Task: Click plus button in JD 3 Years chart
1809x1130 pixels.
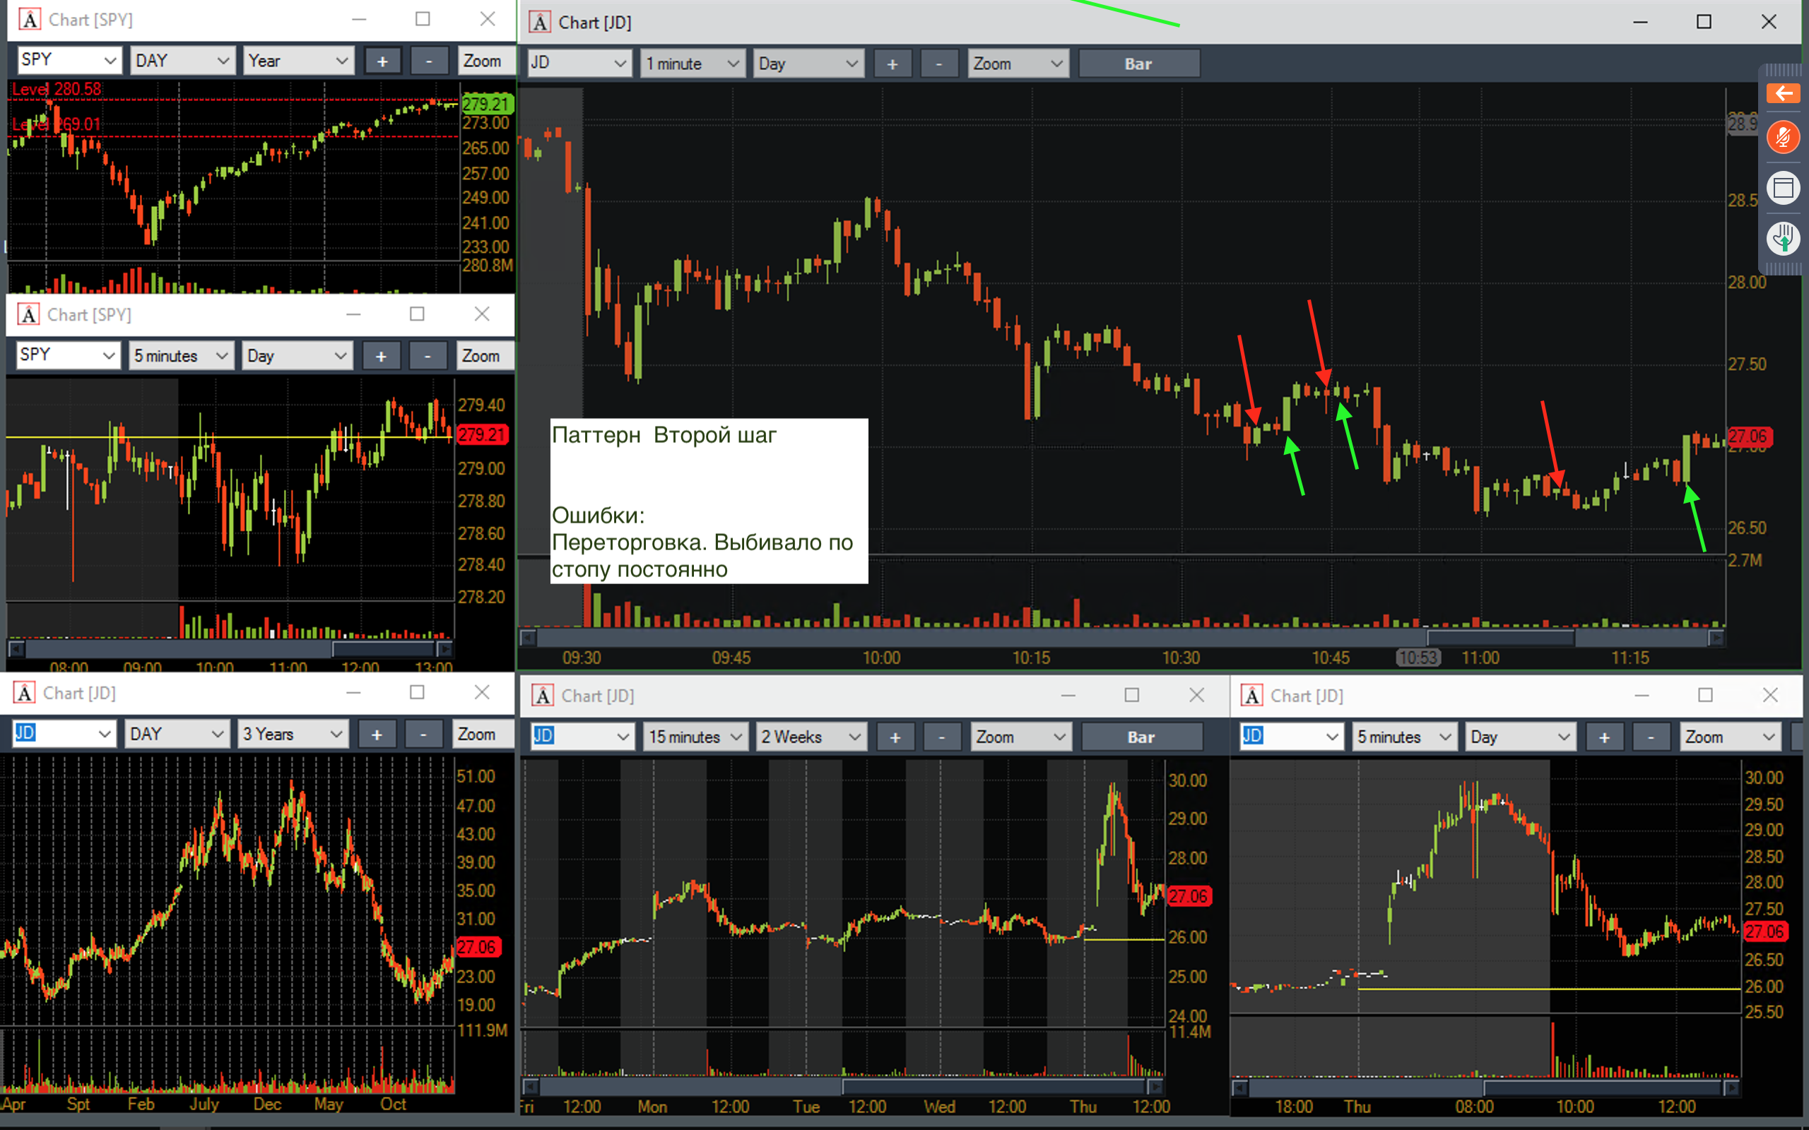Action: pos(377,734)
